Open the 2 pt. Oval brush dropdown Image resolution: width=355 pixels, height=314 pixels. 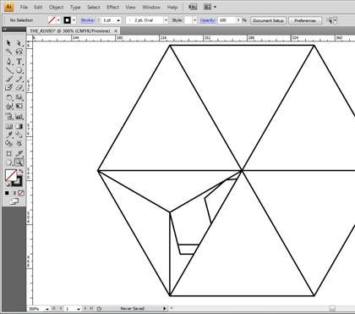pyautogui.click(x=166, y=20)
